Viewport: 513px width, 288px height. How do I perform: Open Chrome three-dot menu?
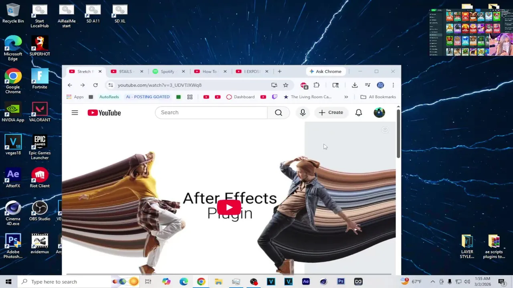click(x=393, y=85)
